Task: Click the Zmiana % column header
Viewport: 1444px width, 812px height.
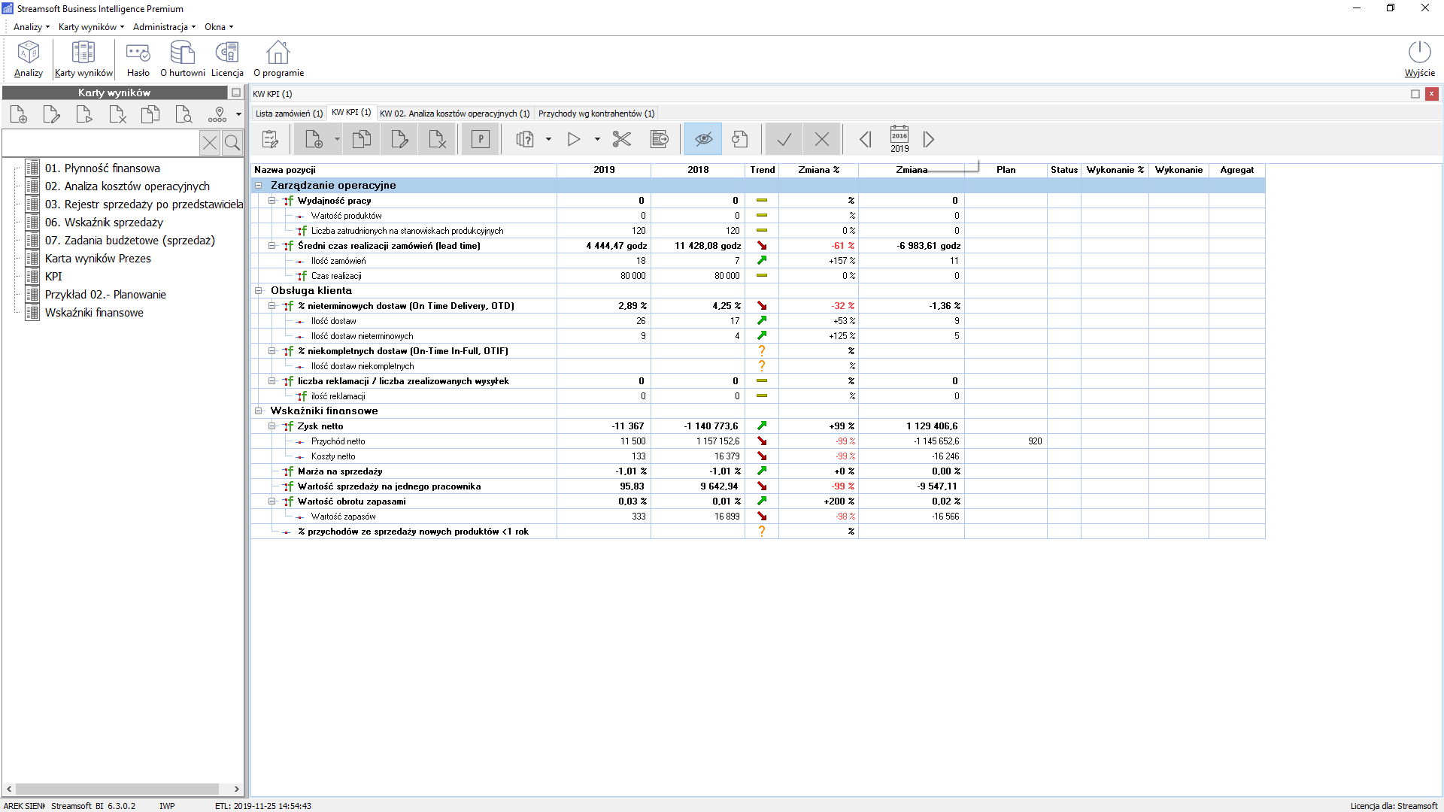Action: [x=818, y=170]
